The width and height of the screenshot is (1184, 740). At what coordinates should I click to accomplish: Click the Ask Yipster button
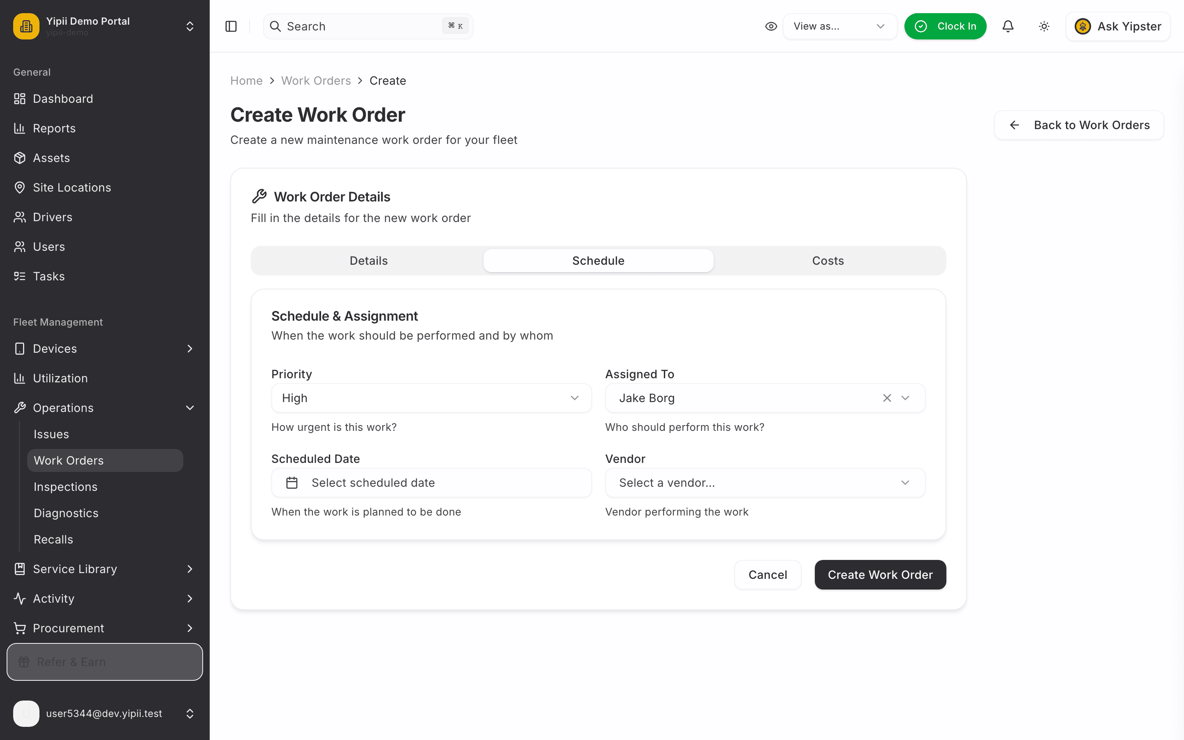tap(1118, 26)
